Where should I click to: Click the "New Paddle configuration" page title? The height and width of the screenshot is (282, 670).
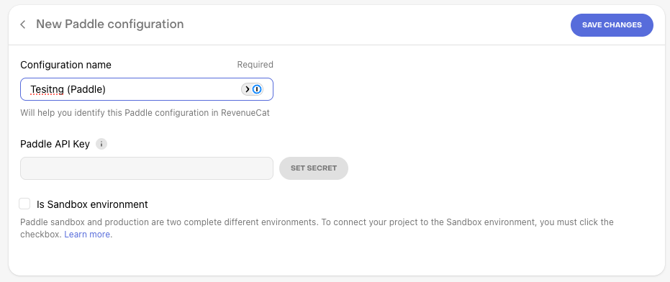click(x=110, y=24)
